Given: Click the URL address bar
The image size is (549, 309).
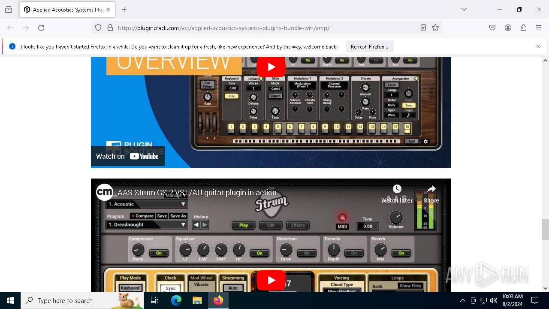Looking at the screenshot, I should (266, 28).
